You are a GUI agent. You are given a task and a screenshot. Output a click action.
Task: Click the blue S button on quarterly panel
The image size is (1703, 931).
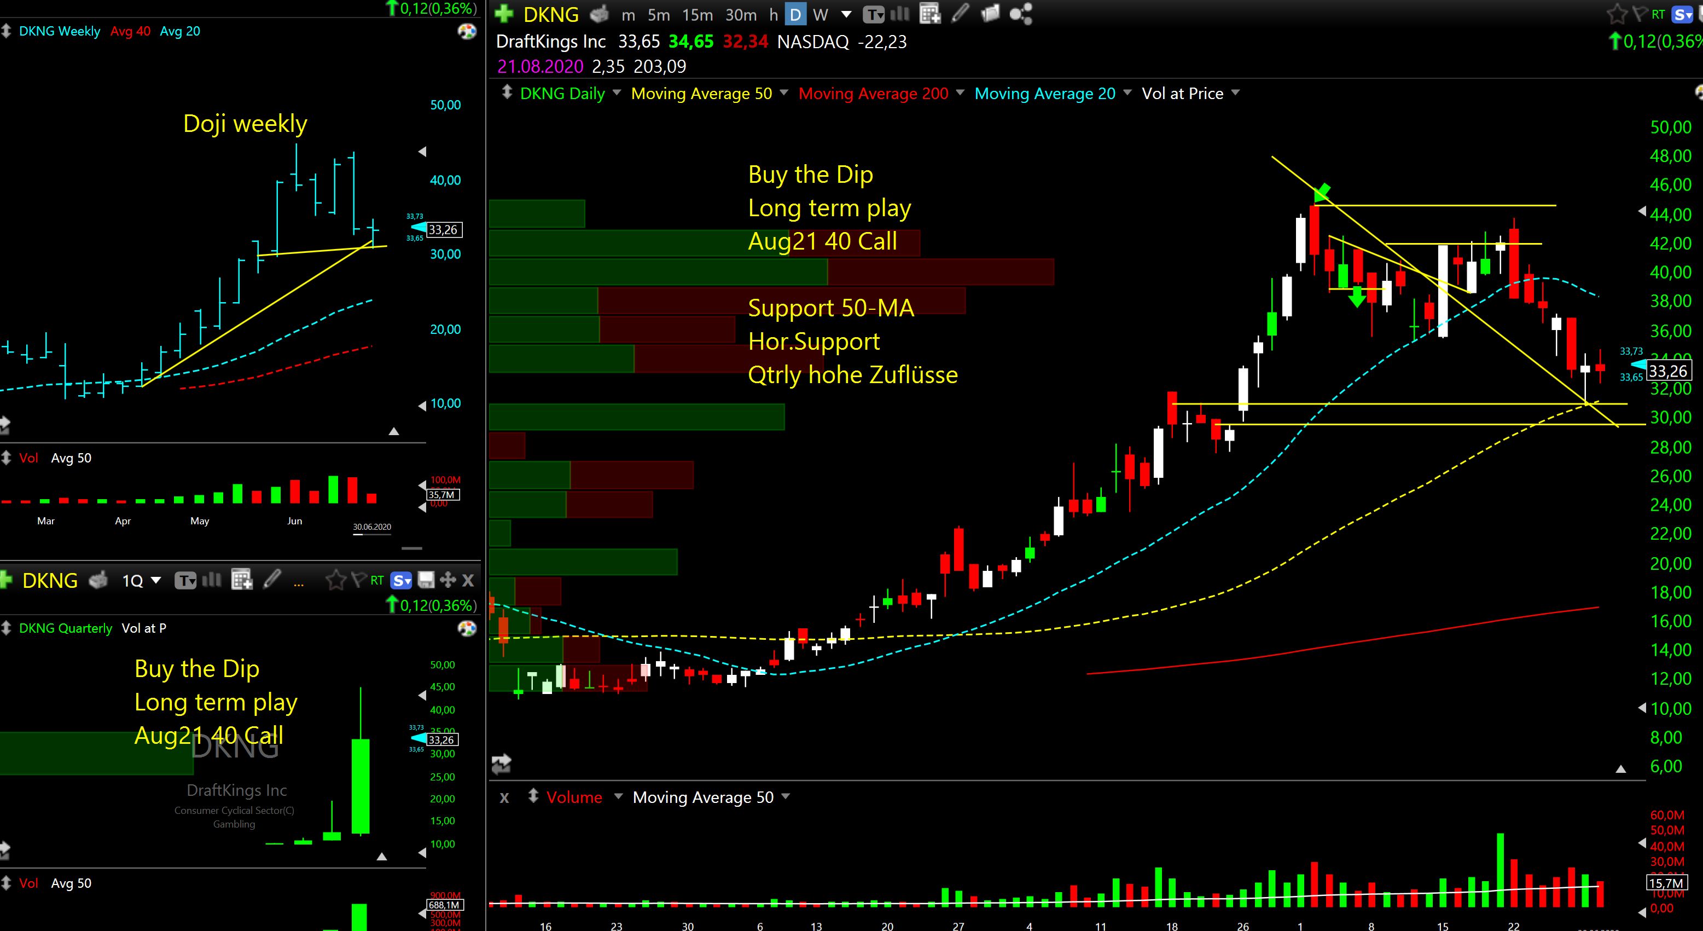(402, 581)
